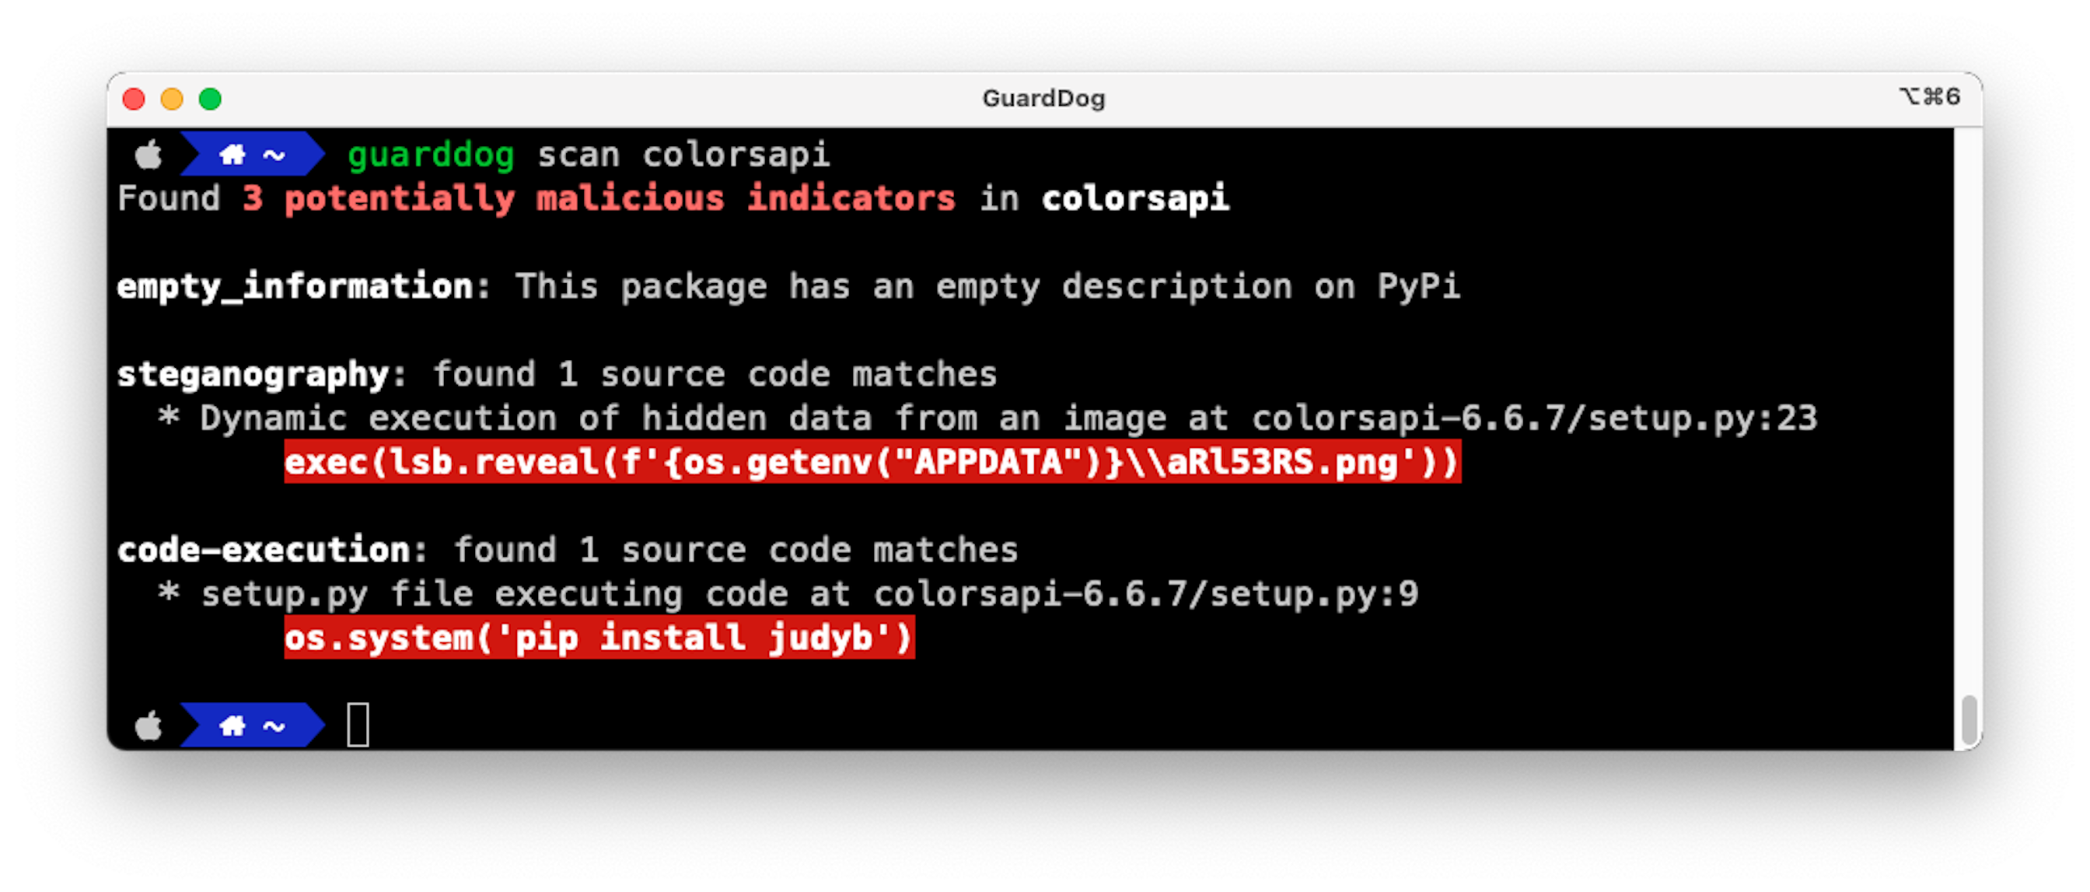Click the GuardDog window title
Screen dimensions: 2090x892
coord(1043,97)
